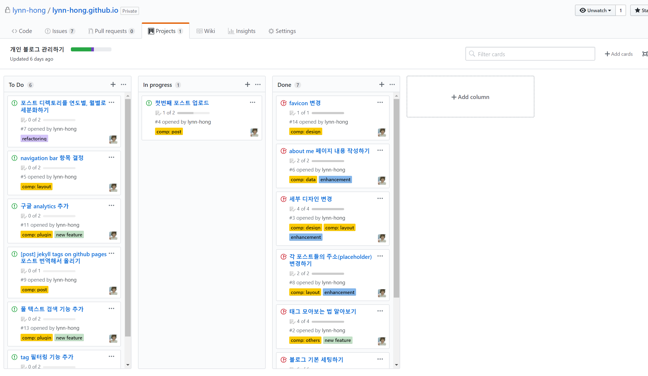Open card menu for favicon 변경
Image resolution: width=648 pixels, height=376 pixels.
click(x=380, y=102)
